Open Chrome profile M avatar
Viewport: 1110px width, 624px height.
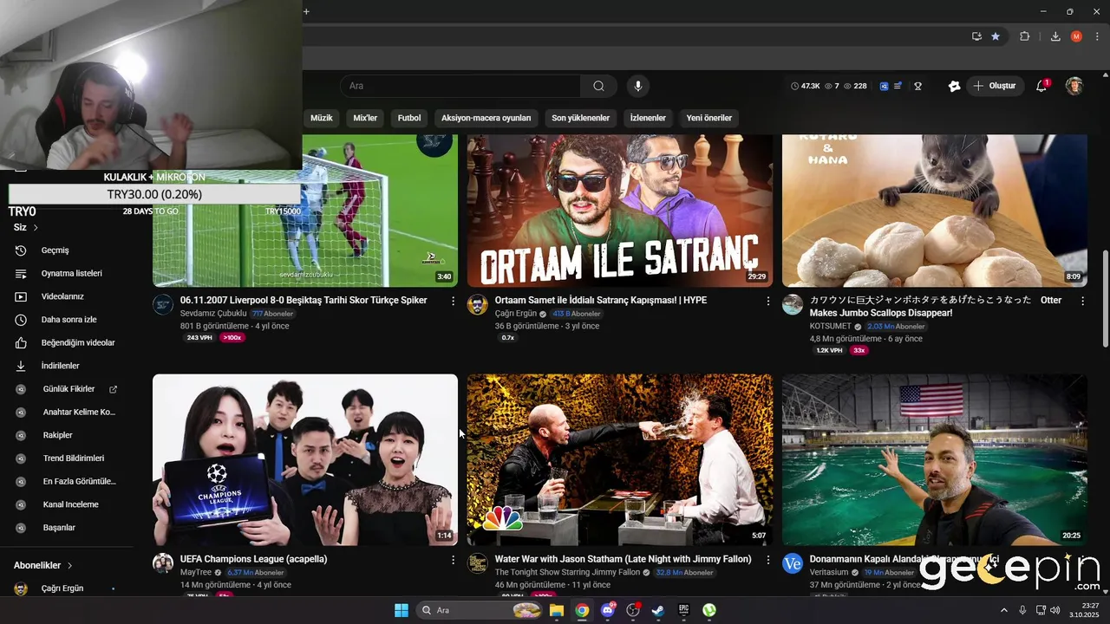click(x=1076, y=36)
